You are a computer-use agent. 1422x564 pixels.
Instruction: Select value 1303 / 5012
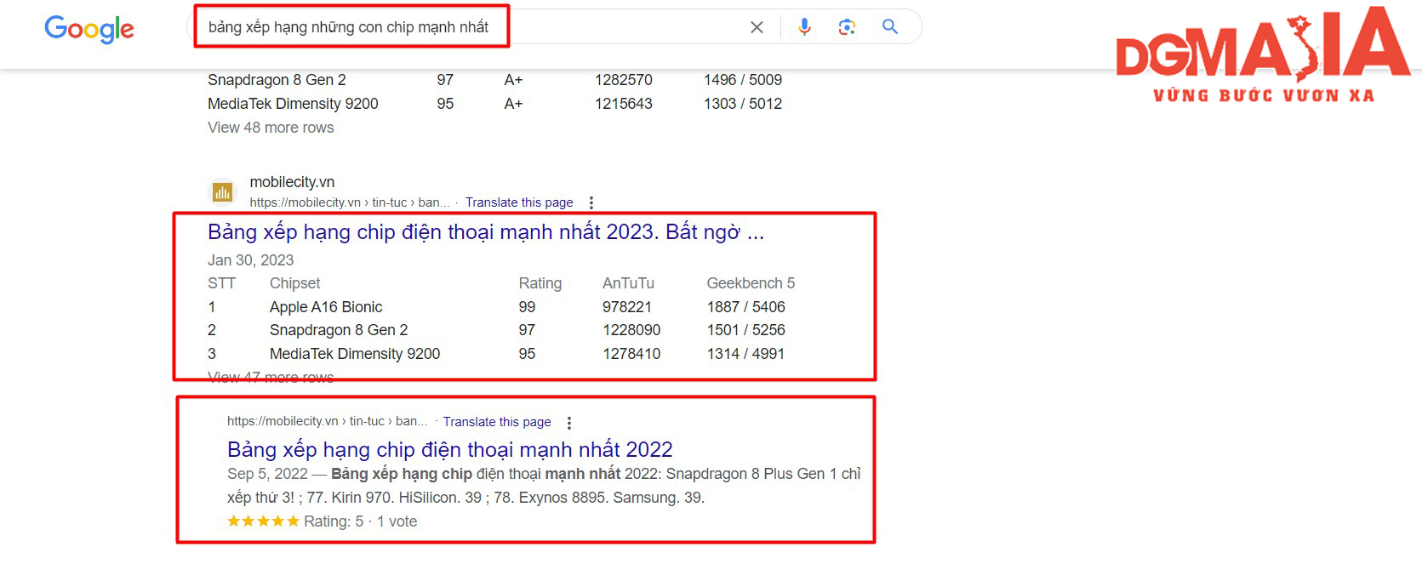point(743,104)
